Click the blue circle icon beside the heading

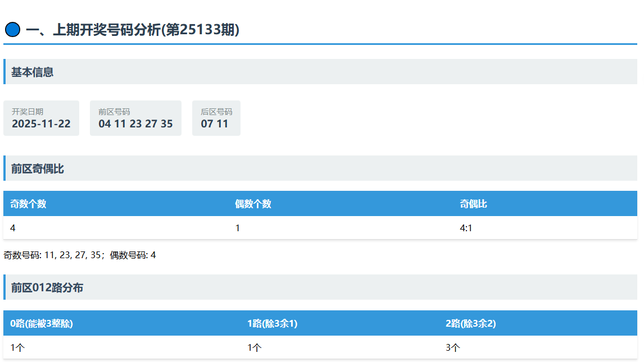tap(12, 30)
